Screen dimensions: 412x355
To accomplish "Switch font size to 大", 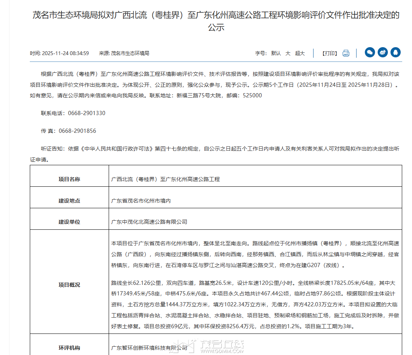I will pos(288,53).
